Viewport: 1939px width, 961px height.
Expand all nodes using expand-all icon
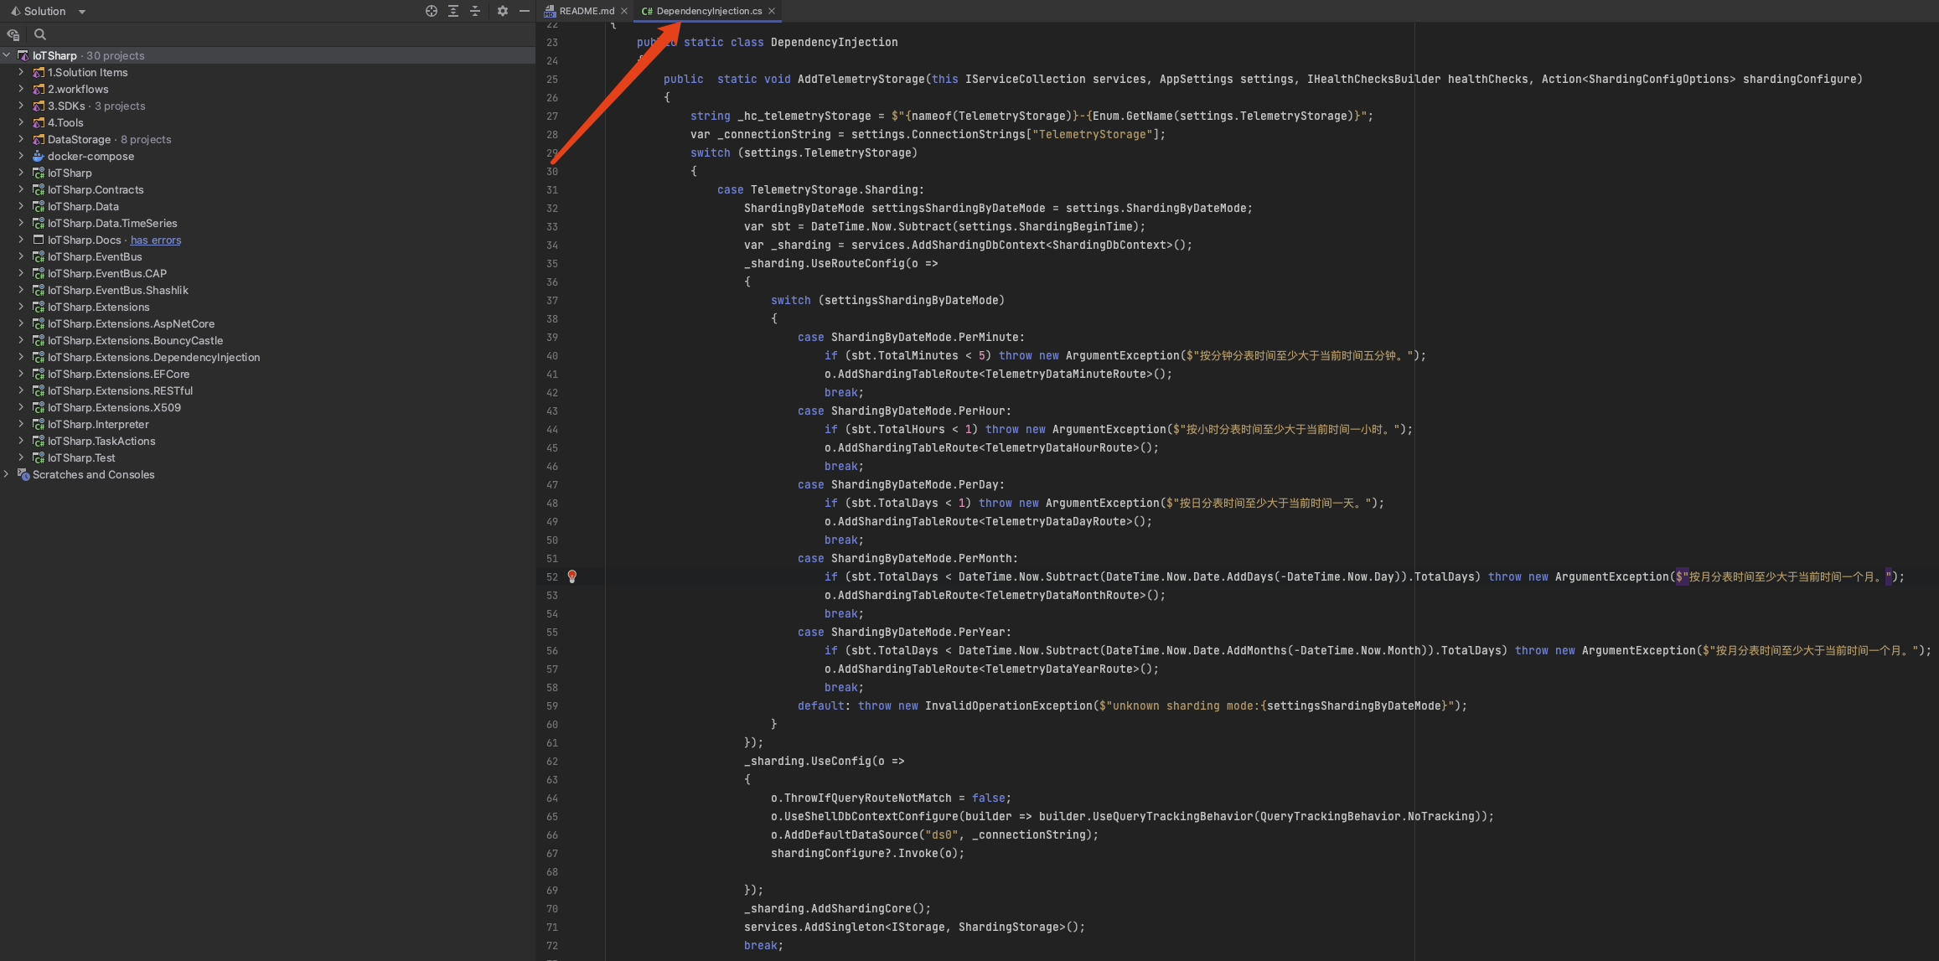click(452, 11)
